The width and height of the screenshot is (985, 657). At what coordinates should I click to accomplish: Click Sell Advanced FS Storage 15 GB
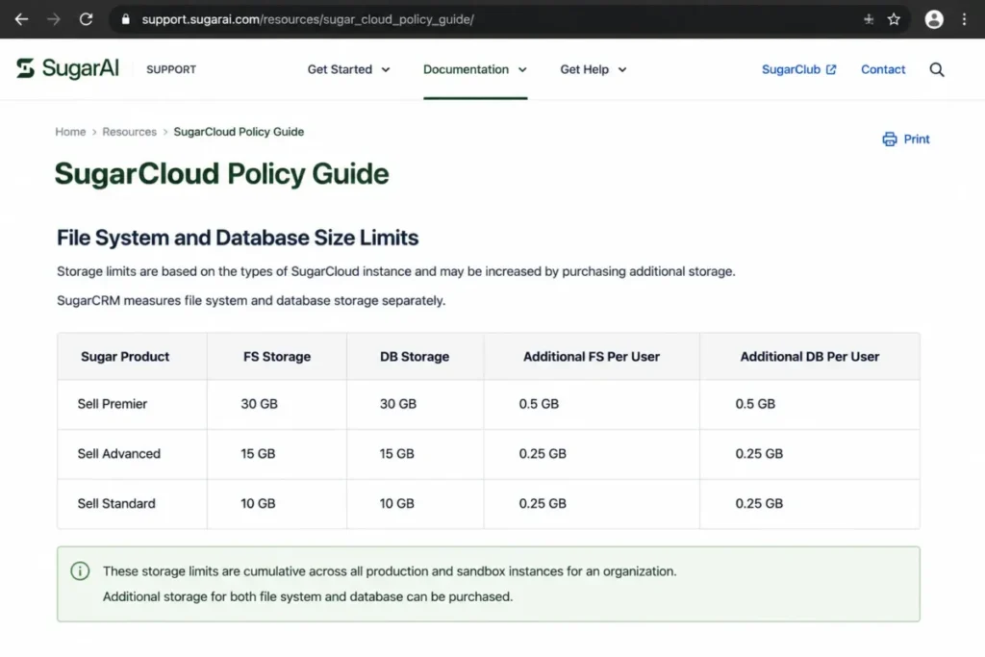(x=258, y=453)
